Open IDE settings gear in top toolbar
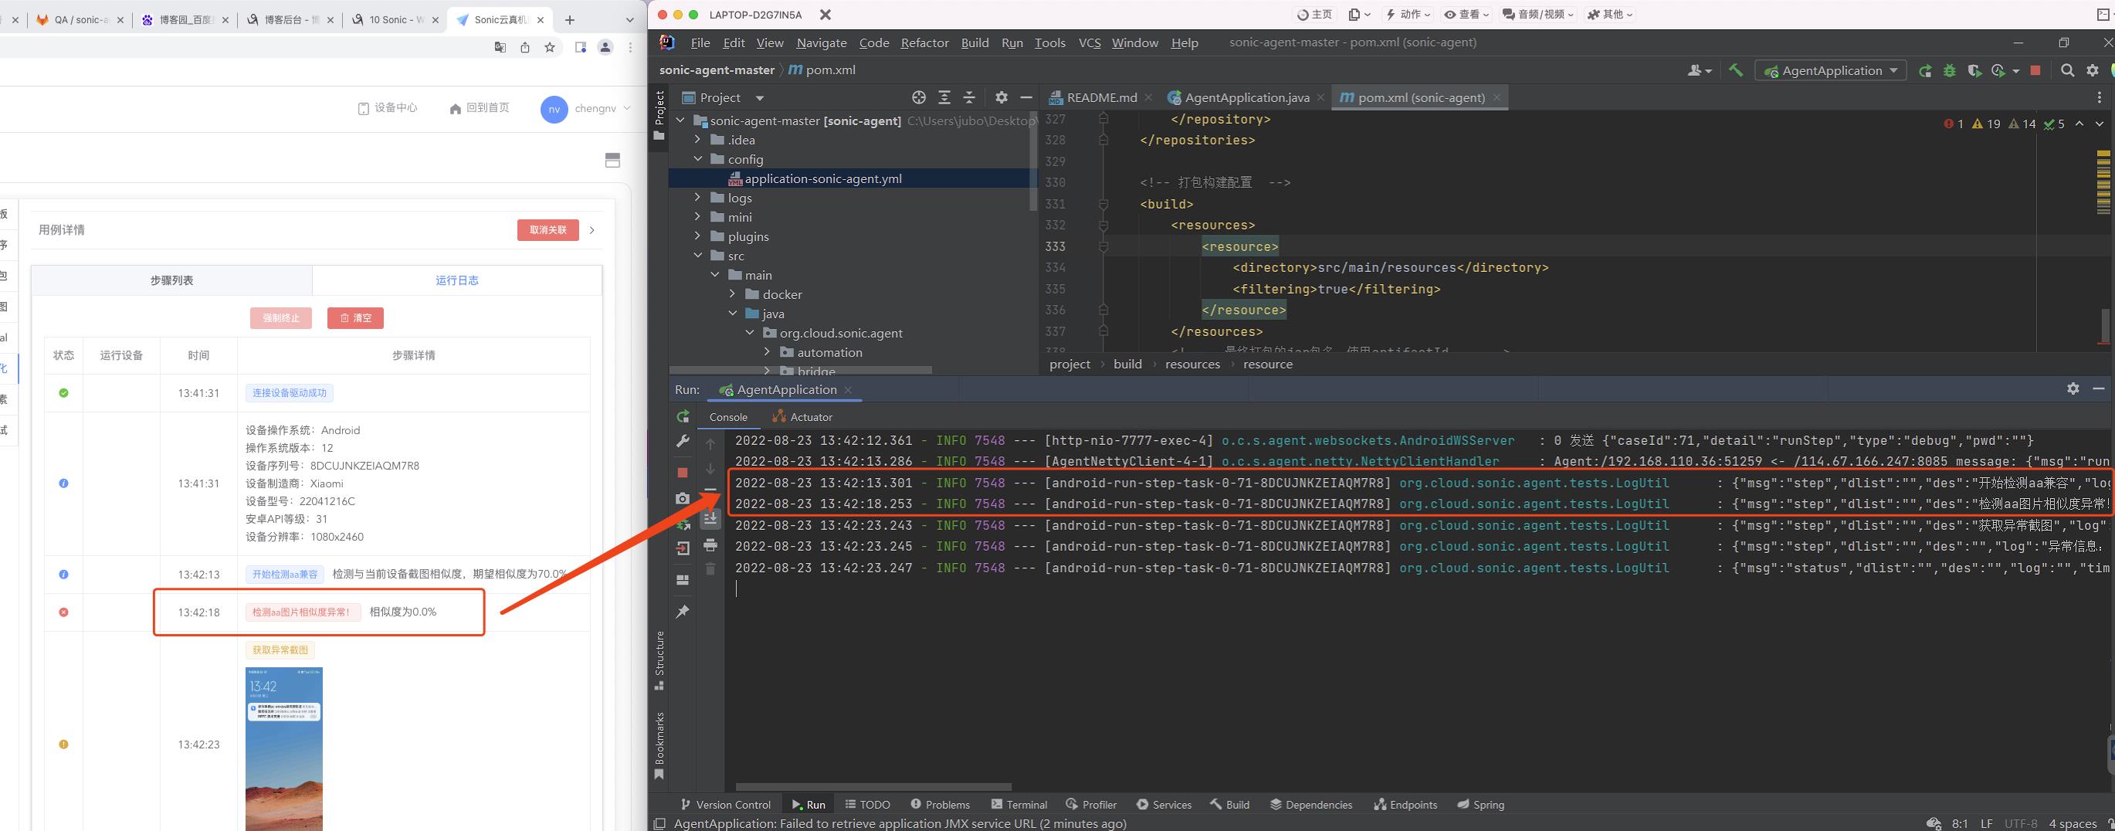Viewport: 2115px width, 831px height. pyautogui.click(x=2092, y=70)
